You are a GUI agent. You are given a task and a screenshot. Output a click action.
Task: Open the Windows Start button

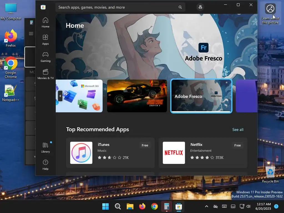click(106, 206)
